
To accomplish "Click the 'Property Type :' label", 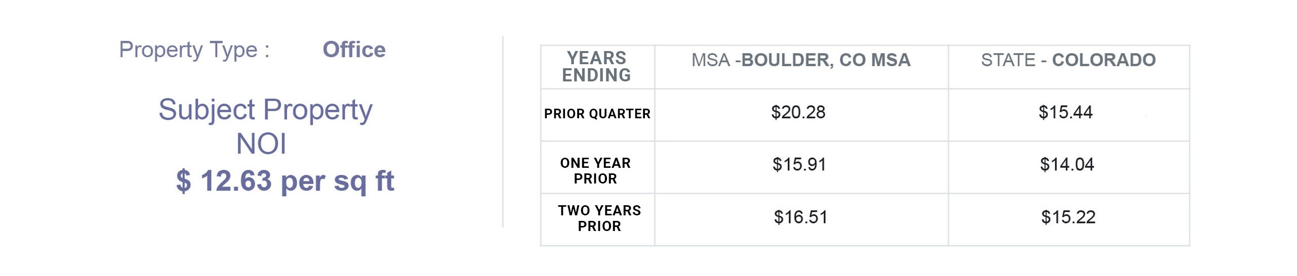I will 194,50.
